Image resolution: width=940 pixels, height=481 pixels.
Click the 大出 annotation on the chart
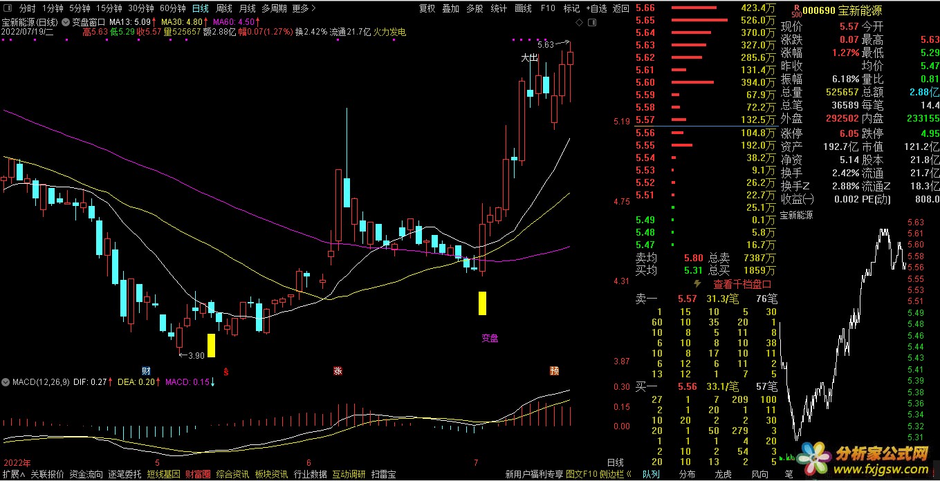pyautogui.click(x=529, y=58)
